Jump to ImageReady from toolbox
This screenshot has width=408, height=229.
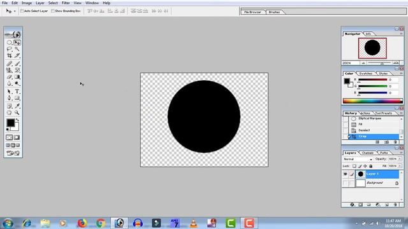pos(13,153)
